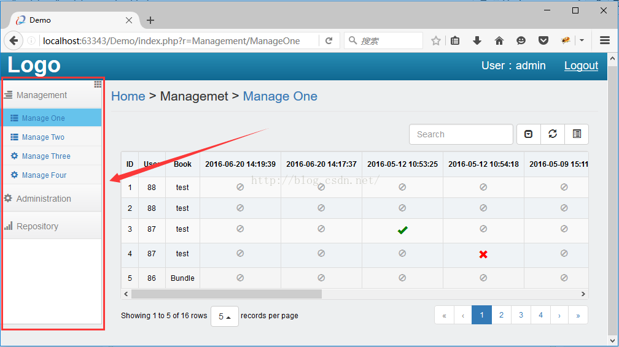The image size is (619, 347).
Task: Click the table Search input field
Action: point(461,134)
